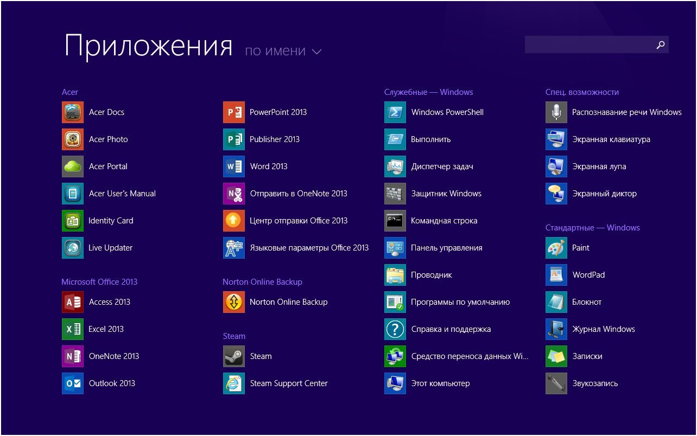
Task: Open the Acer Docs app icon
Action: pyautogui.click(x=73, y=112)
